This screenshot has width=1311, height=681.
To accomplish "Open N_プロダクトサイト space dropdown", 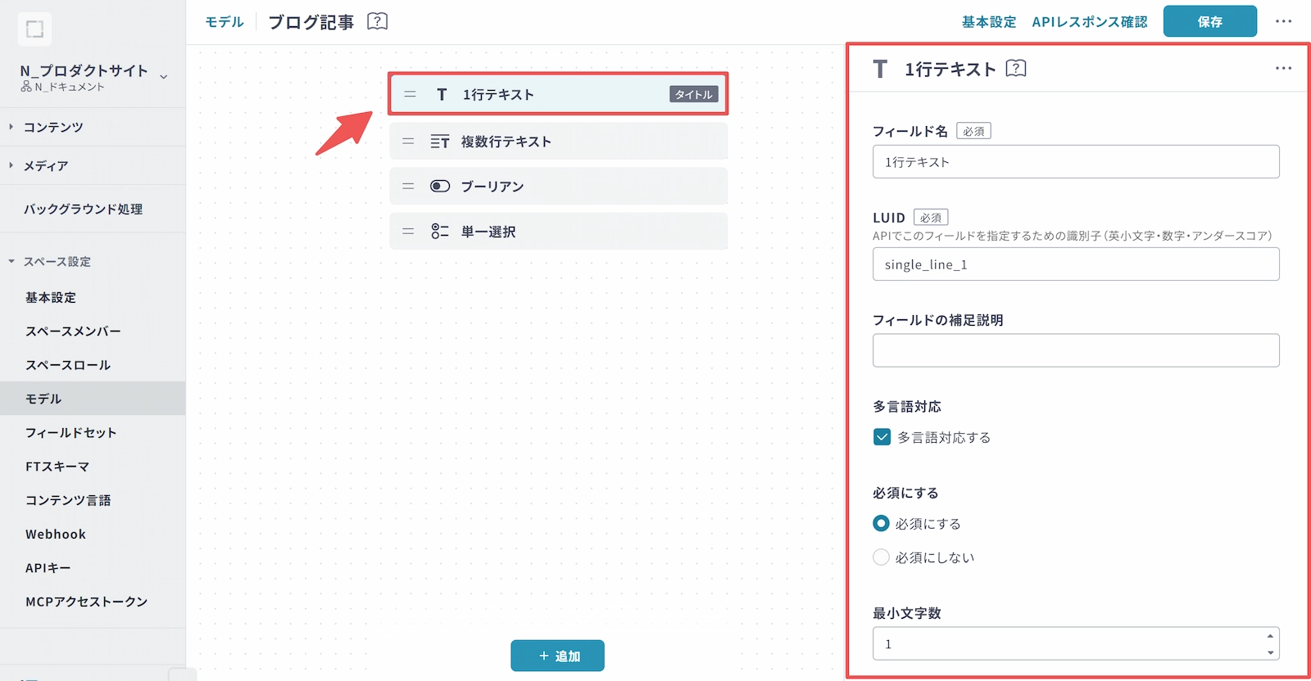I will (164, 77).
